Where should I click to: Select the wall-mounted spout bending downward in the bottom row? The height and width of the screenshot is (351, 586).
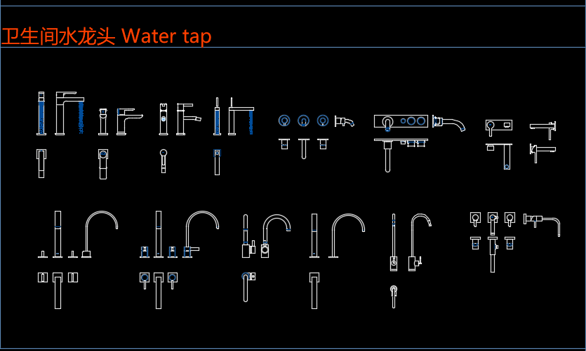pyautogui.click(x=542, y=225)
